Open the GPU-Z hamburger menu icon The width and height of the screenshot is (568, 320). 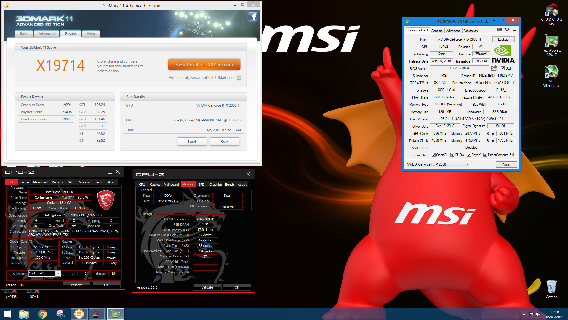[514, 29]
